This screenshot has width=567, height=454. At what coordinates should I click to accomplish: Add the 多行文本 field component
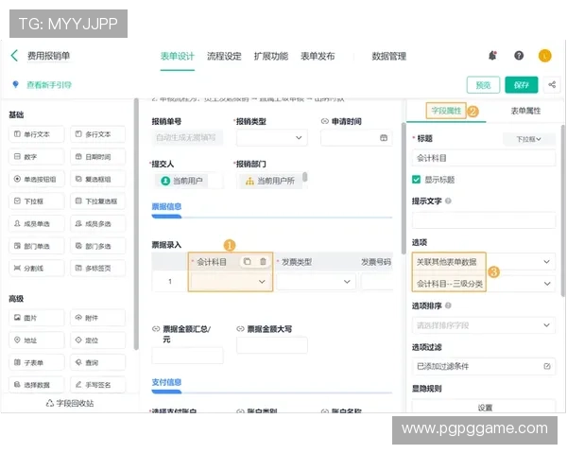[x=97, y=134]
